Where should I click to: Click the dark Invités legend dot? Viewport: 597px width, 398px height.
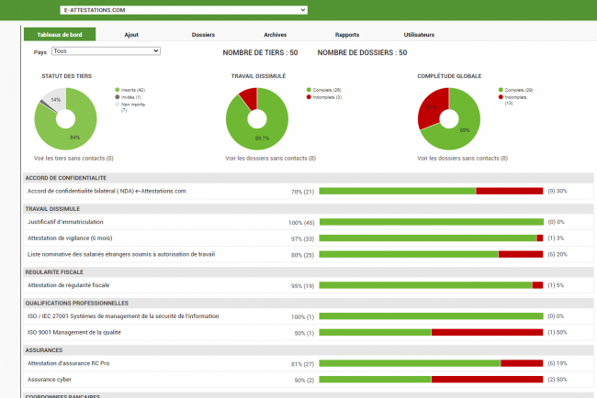pos(118,97)
